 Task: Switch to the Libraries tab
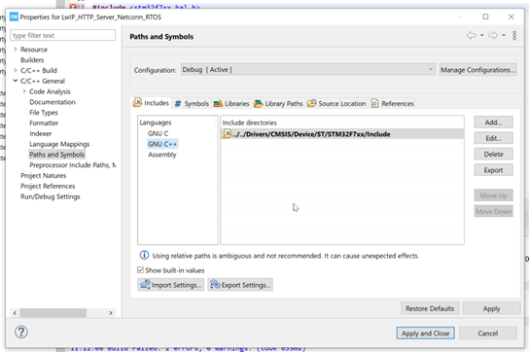(231, 104)
